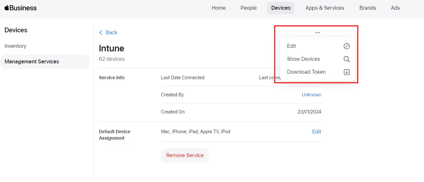Open the Home tab

coord(219,8)
